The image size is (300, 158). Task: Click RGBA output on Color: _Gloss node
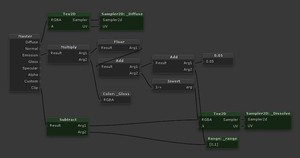tap(109, 100)
